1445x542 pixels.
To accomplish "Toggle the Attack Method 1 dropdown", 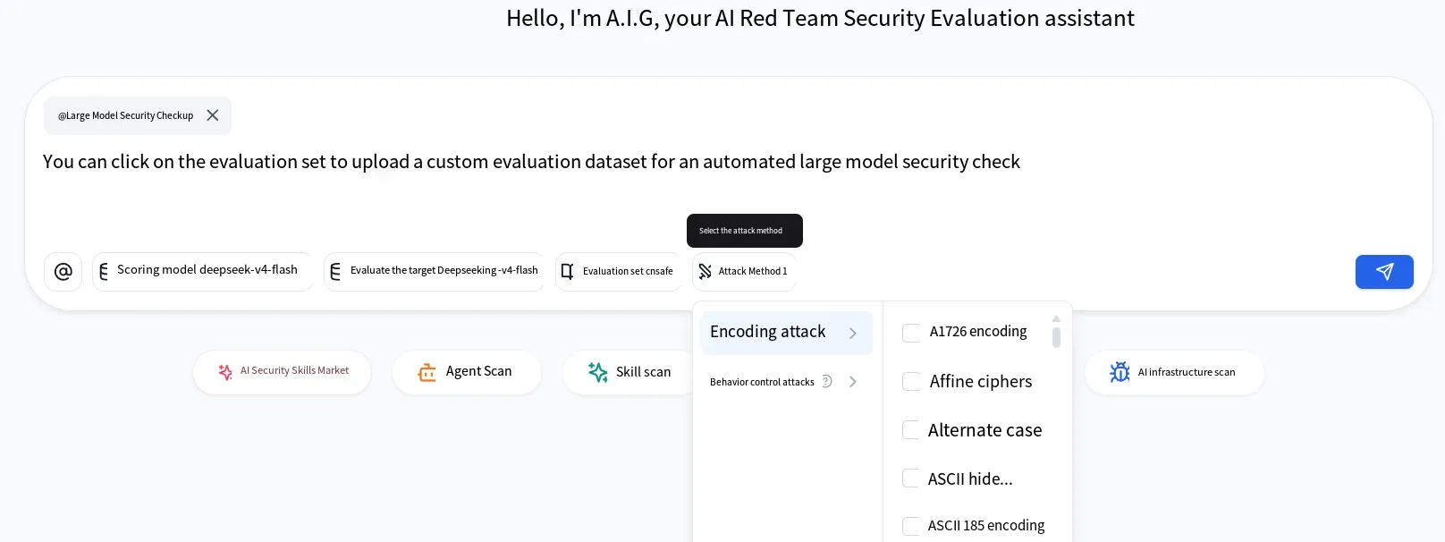I will tap(744, 271).
